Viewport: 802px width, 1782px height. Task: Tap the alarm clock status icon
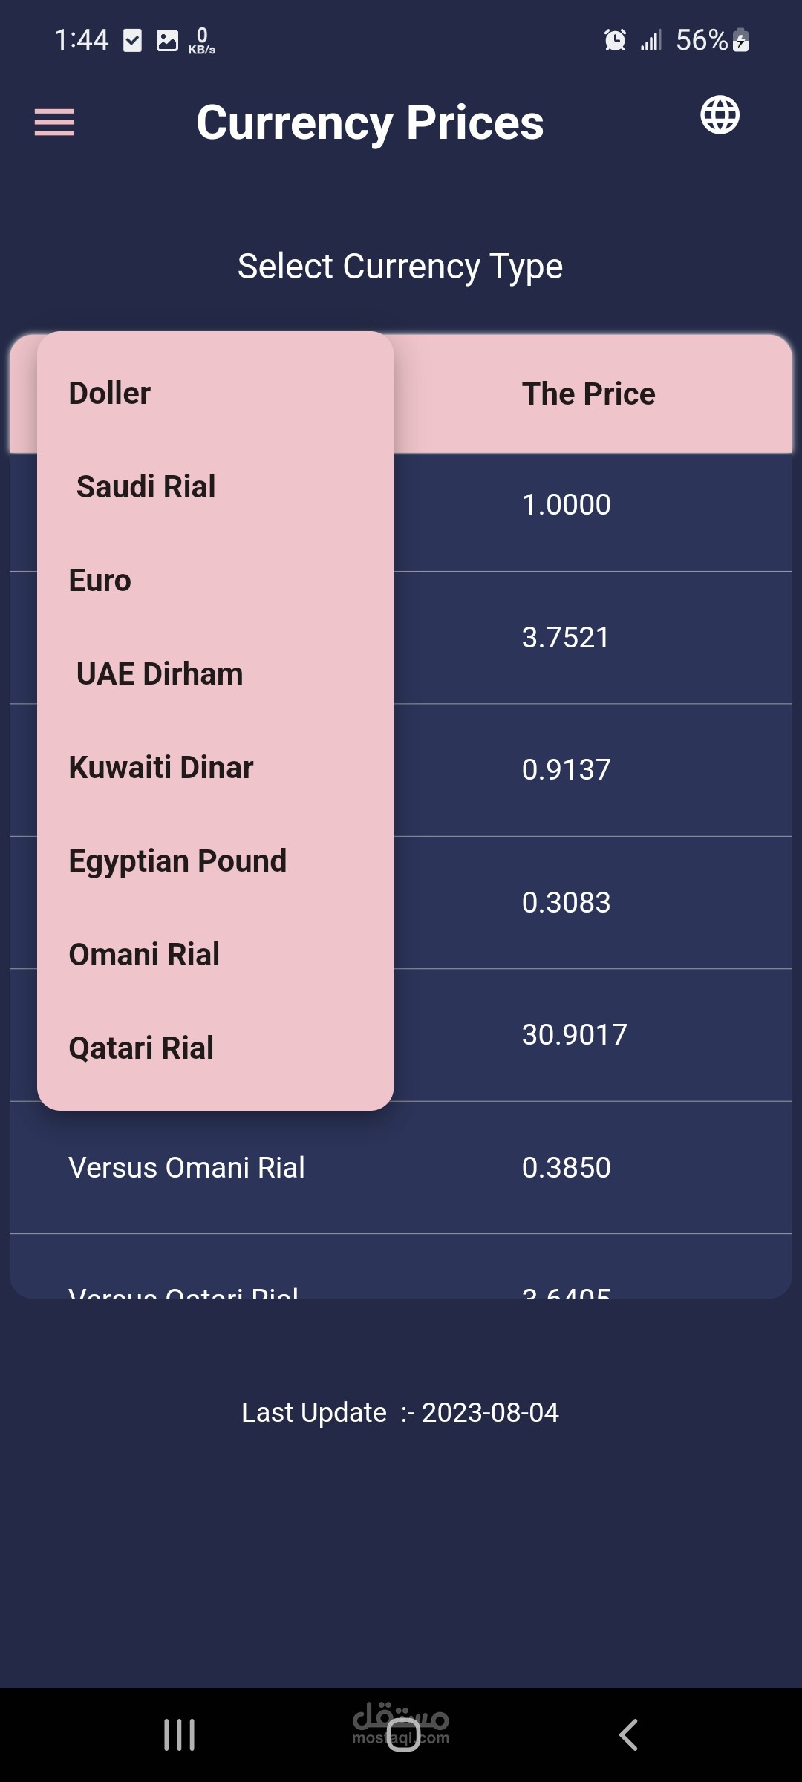point(615,40)
